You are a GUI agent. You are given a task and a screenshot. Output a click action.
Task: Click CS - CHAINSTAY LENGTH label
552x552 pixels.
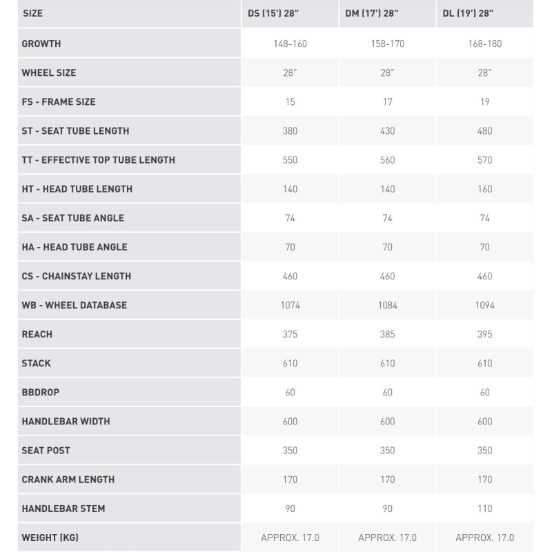click(77, 276)
